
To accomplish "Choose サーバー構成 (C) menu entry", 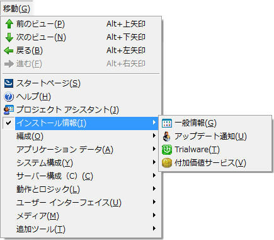I will tap(81, 176).
